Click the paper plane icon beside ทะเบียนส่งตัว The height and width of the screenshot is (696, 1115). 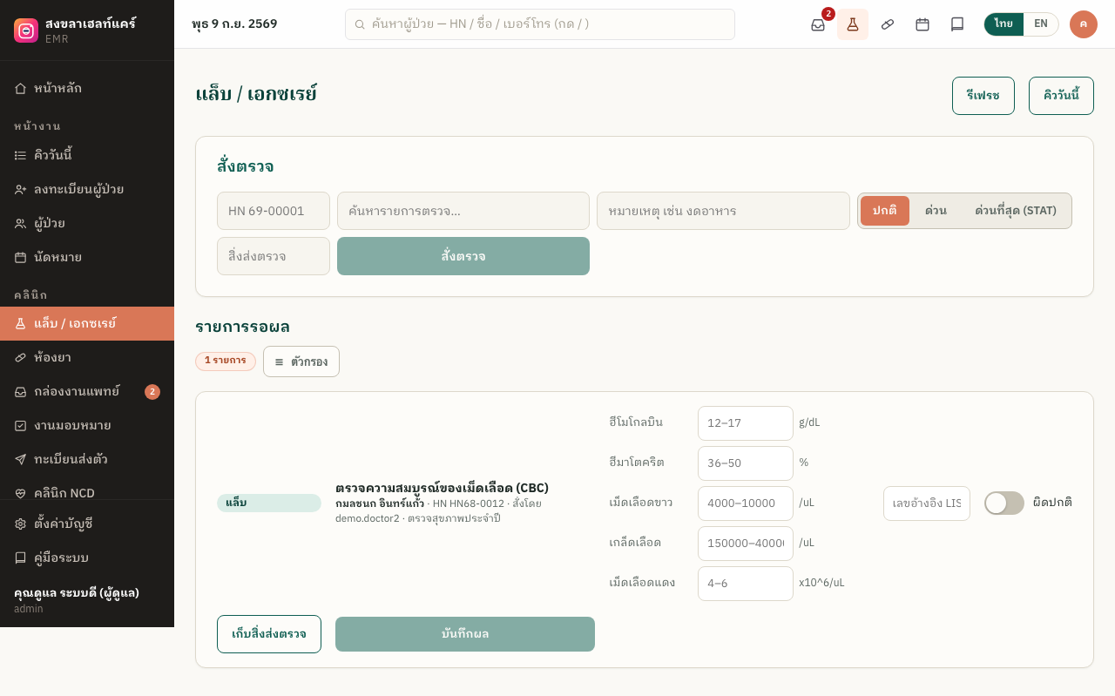tap(20, 459)
